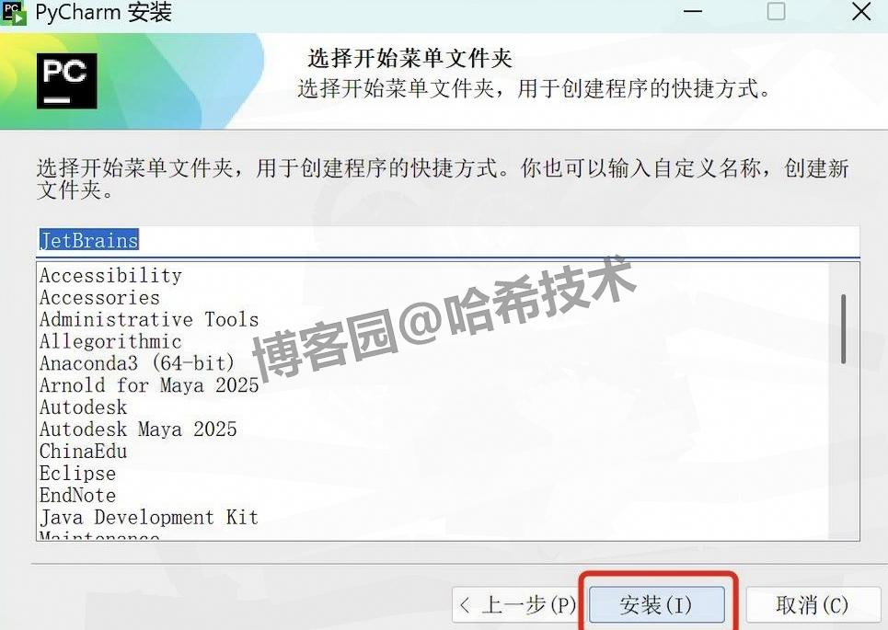
Task: Select Arnold for Maya 2025
Action: [x=149, y=385]
